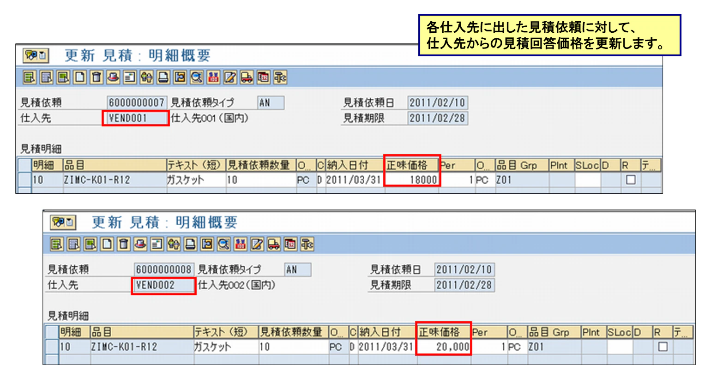Open delivery schedule calendar icon in VEND002 window

pos(290,244)
